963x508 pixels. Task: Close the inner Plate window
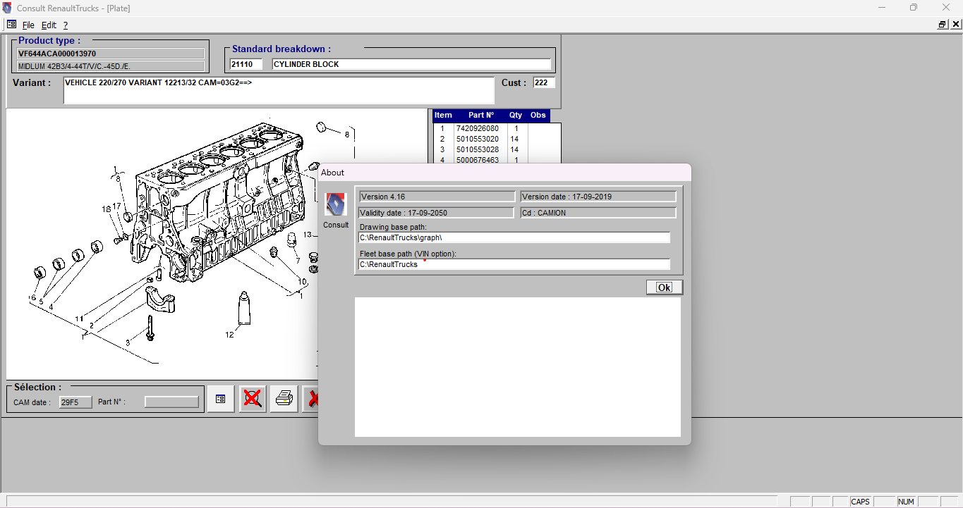point(956,25)
